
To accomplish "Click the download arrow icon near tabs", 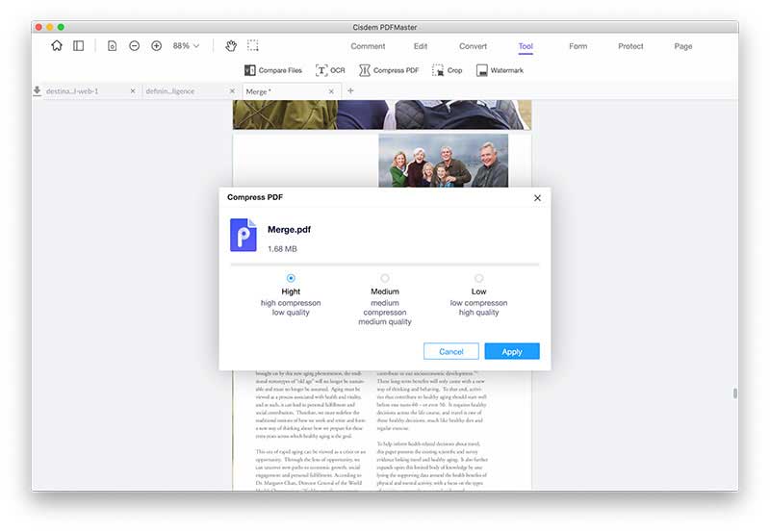I will 37,90.
